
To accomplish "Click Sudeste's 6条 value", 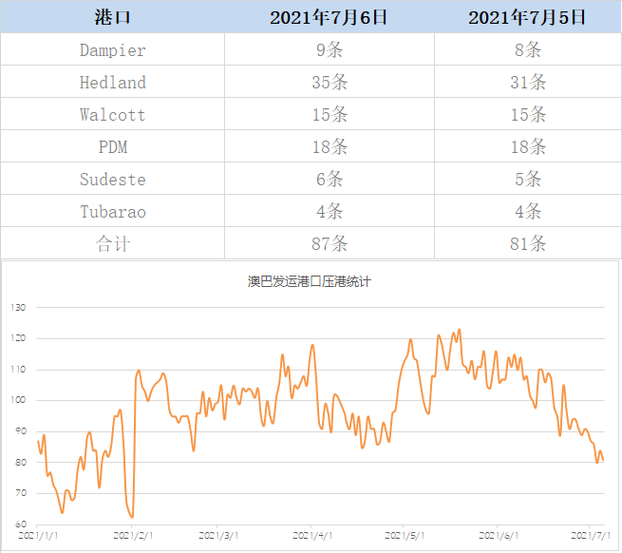I will point(330,179).
